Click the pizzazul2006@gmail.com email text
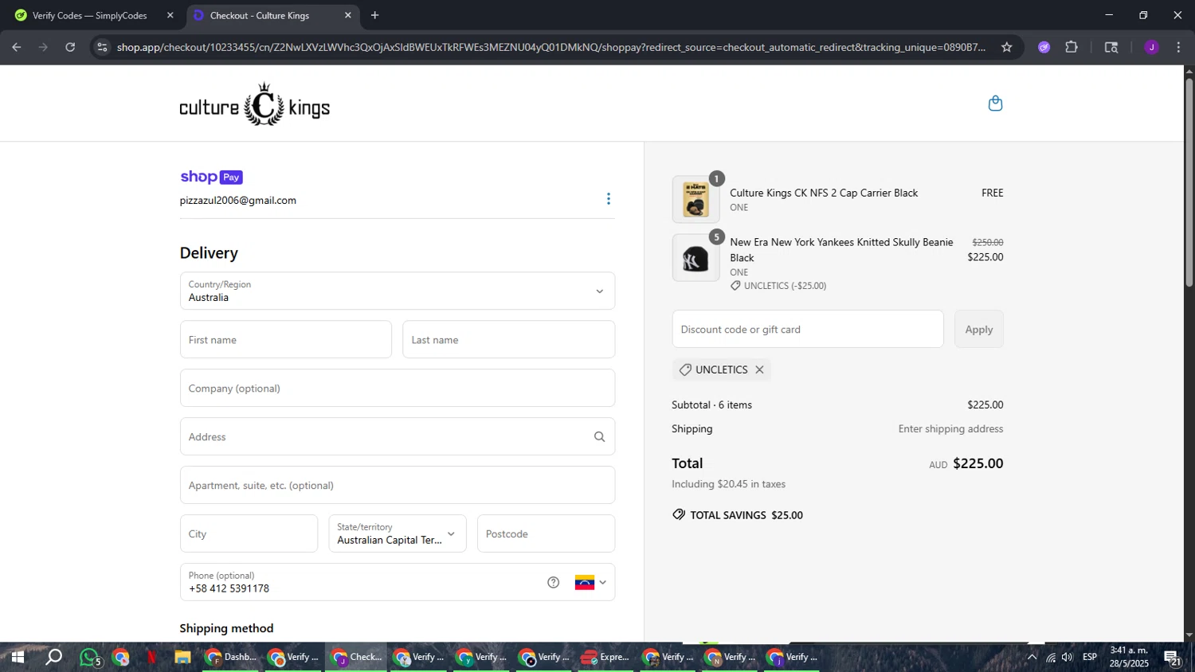 (x=238, y=201)
